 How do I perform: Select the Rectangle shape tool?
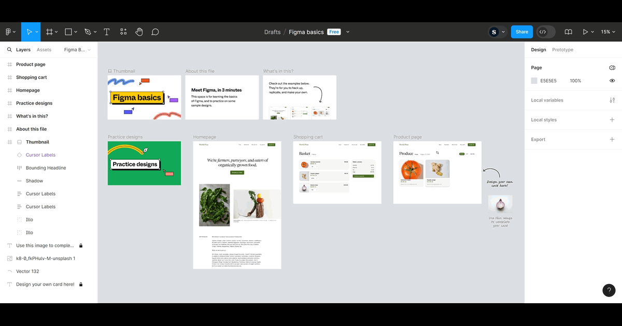tap(68, 32)
